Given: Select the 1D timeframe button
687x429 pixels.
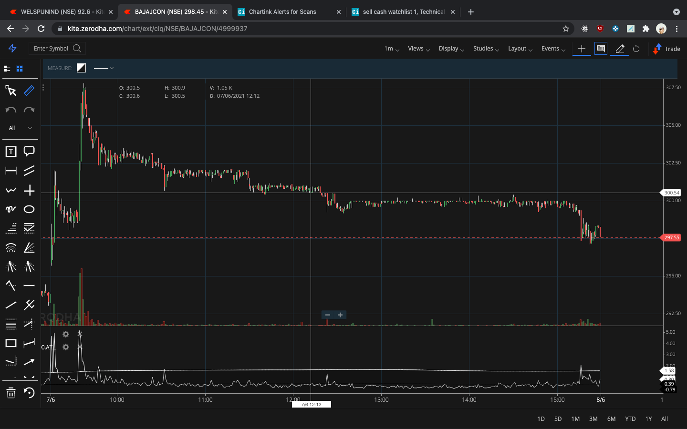Looking at the screenshot, I should 541,419.
